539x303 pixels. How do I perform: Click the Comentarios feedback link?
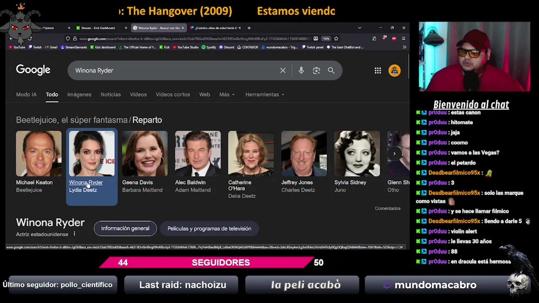pyautogui.click(x=388, y=208)
